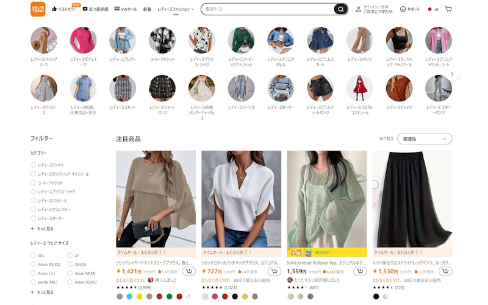Image resolution: width=488 pixels, height=305 pixels.
Task: Show next categories with the right arrow
Action: [452, 74]
